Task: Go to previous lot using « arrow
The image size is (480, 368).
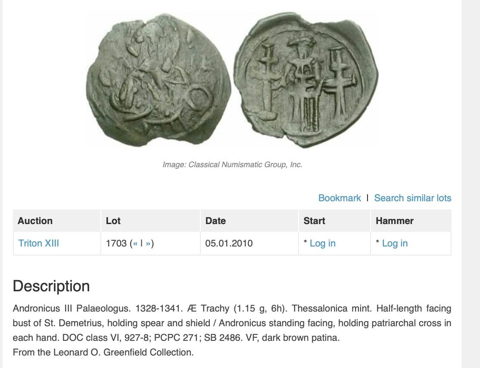Action: tap(135, 243)
